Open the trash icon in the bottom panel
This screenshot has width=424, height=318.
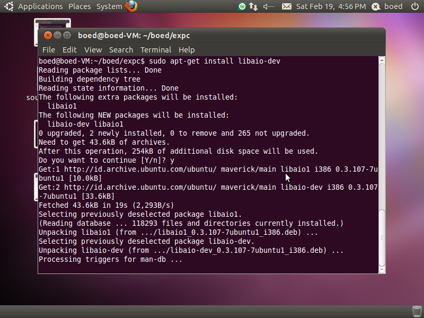tap(417, 311)
